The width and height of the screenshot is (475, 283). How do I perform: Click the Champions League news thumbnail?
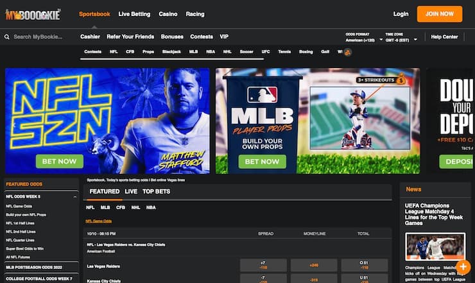coord(435,246)
